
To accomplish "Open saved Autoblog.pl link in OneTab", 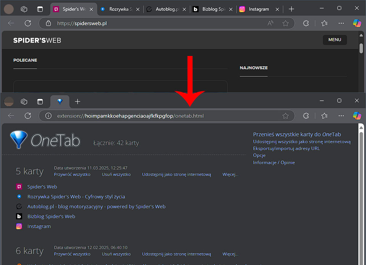I will coord(96,206).
